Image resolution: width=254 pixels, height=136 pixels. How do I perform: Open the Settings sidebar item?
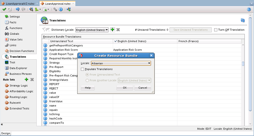tap(15, 16)
